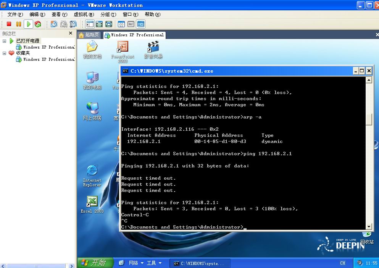Click the cmd.exe taskbar button
The image size is (379, 268).
tap(202, 263)
